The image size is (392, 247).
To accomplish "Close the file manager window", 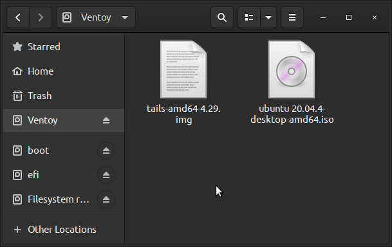I will (x=375, y=17).
